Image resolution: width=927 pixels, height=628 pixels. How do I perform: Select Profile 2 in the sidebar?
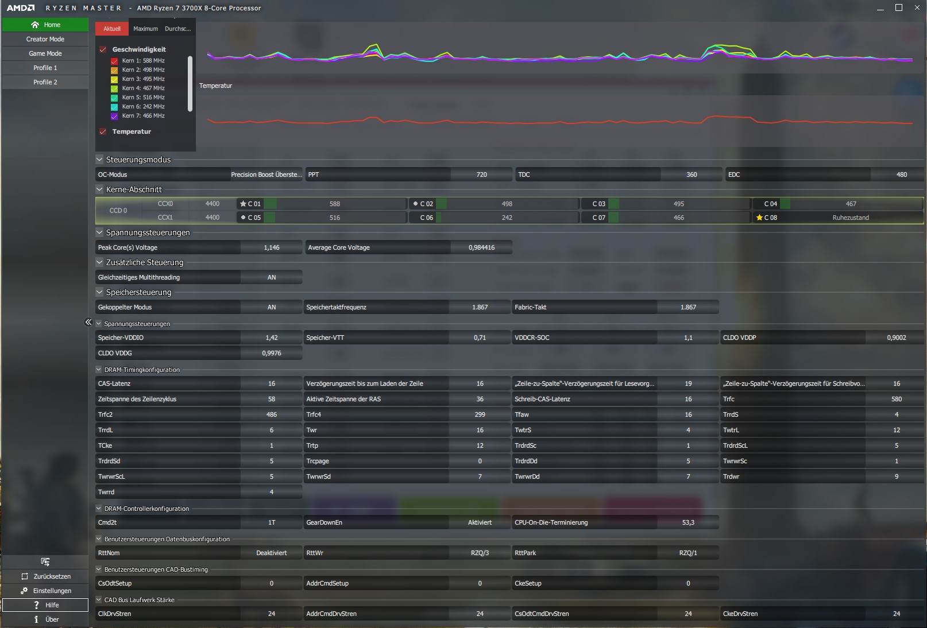45,82
